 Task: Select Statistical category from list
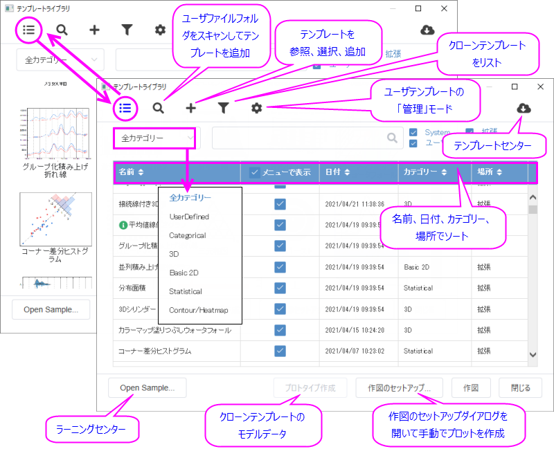point(186,291)
